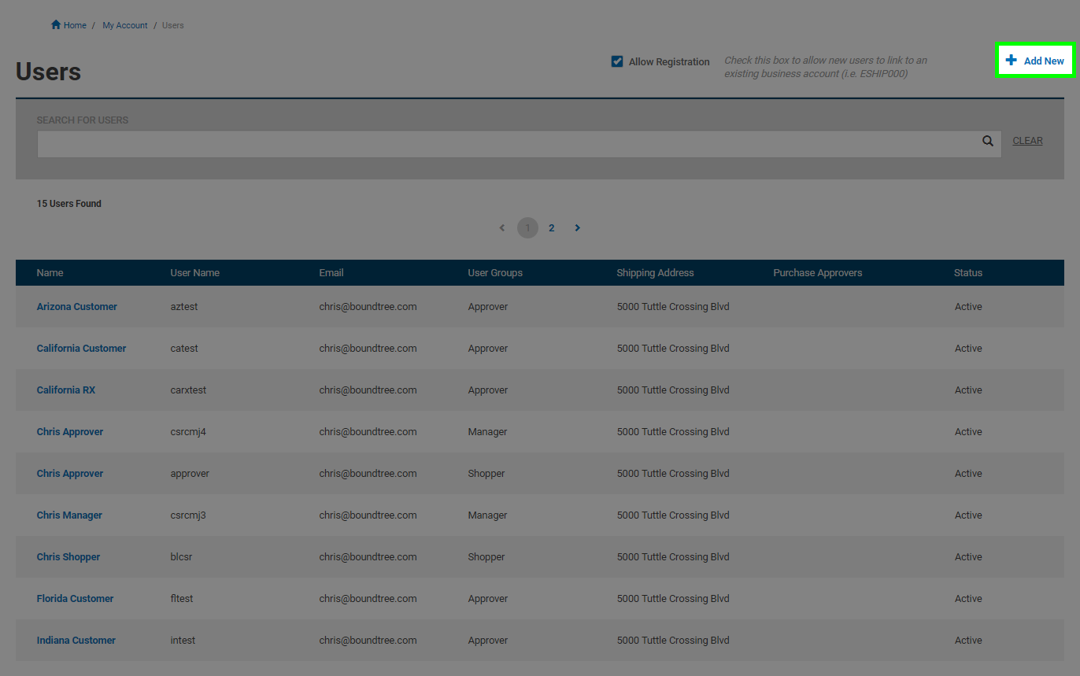Uncheck the Allow Registration checkbox
This screenshot has width=1080, height=676.
(x=617, y=61)
